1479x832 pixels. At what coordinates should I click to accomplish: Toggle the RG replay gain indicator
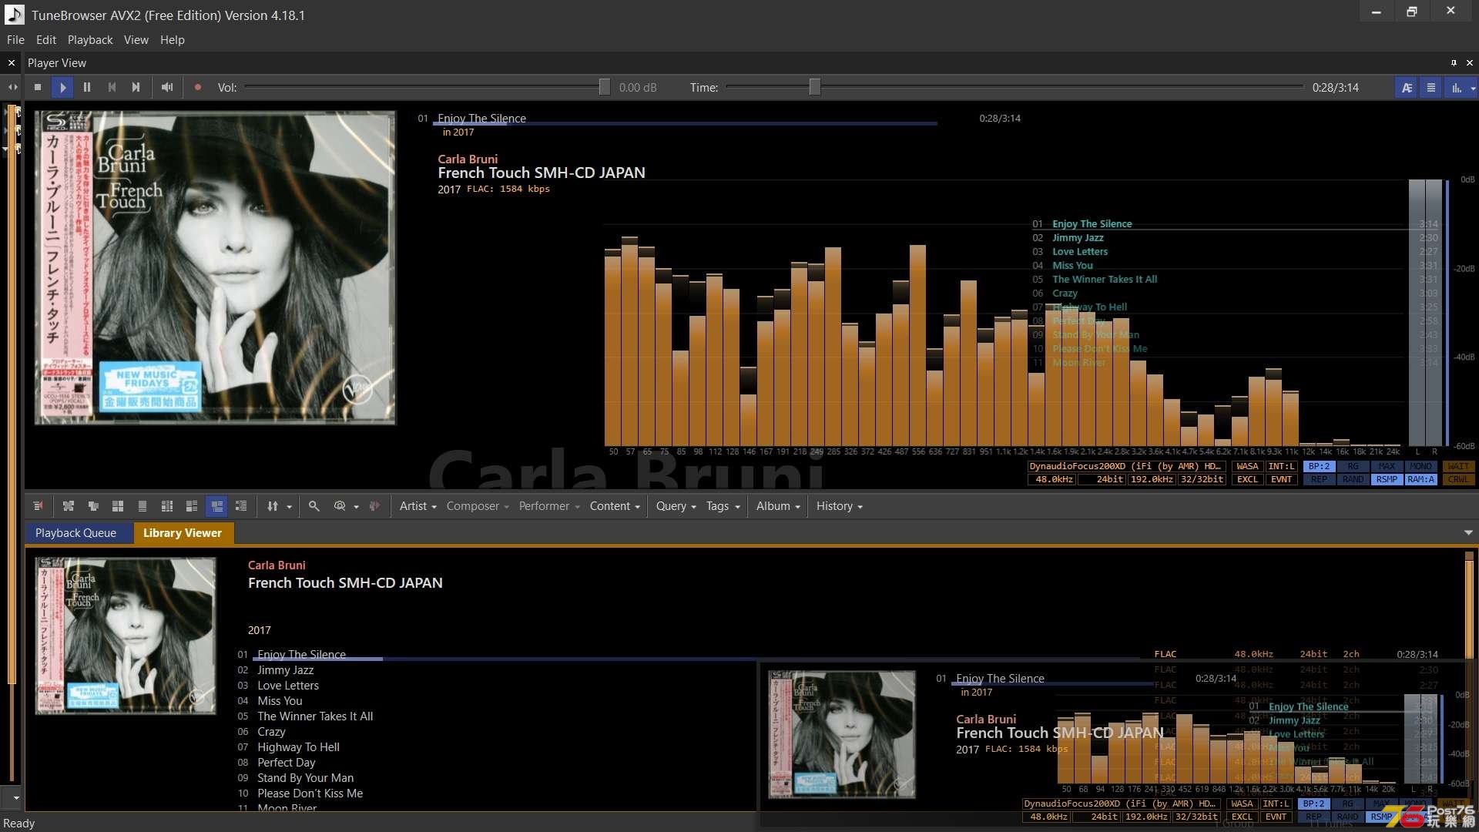(x=1353, y=466)
